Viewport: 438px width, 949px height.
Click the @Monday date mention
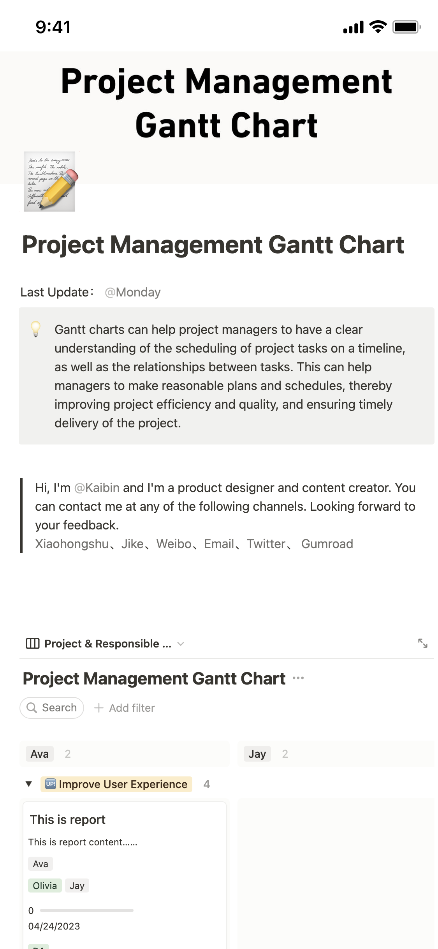(133, 292)
